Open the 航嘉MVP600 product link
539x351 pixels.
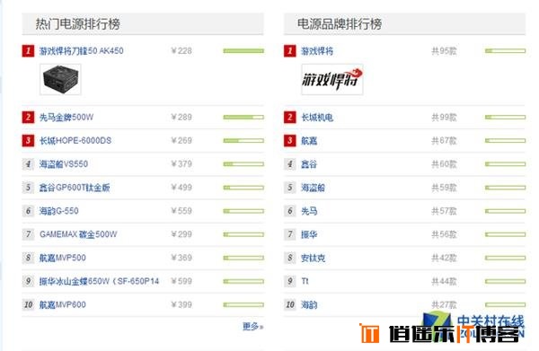tap(63, 304)
